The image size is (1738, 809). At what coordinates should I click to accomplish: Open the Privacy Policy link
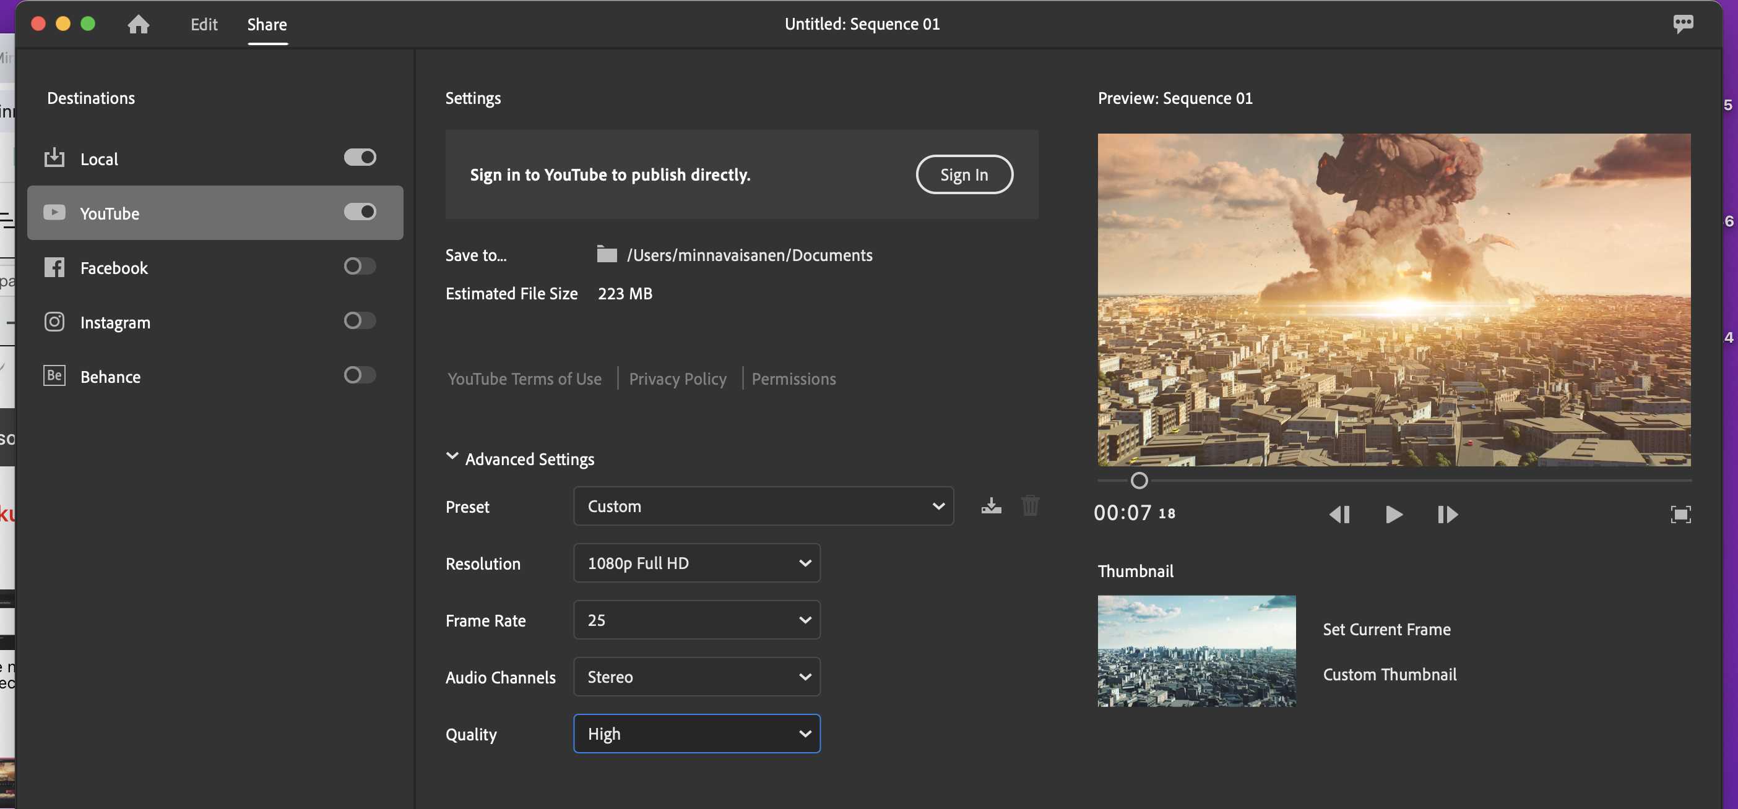[677, 379]
